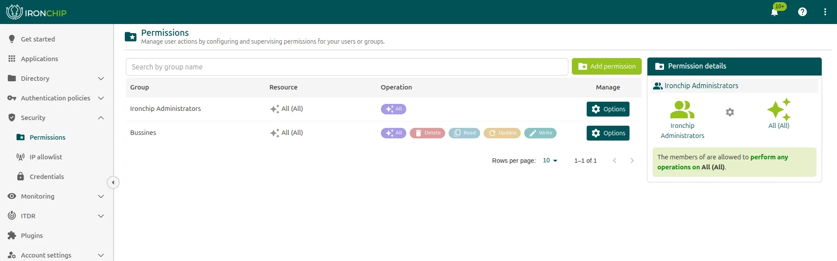Click the Delete operation chip for Bussines
The height and width of the screenshot is (261, 837).
click(x=427, y=133)
